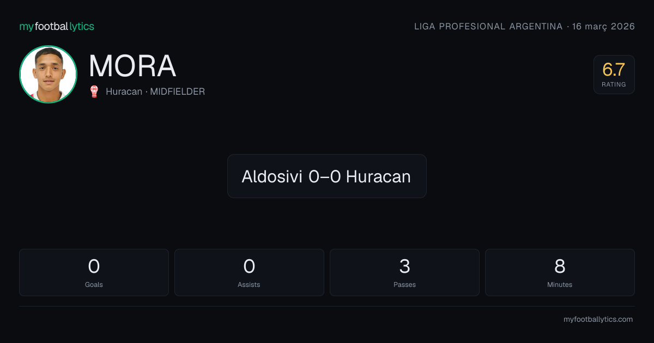Click the Huracan club crest icon
The image size is (654, 343).
point(94,91)
